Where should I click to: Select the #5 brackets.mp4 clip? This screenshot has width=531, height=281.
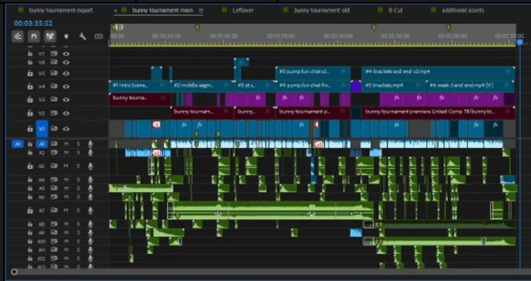[x=393, y=86]
